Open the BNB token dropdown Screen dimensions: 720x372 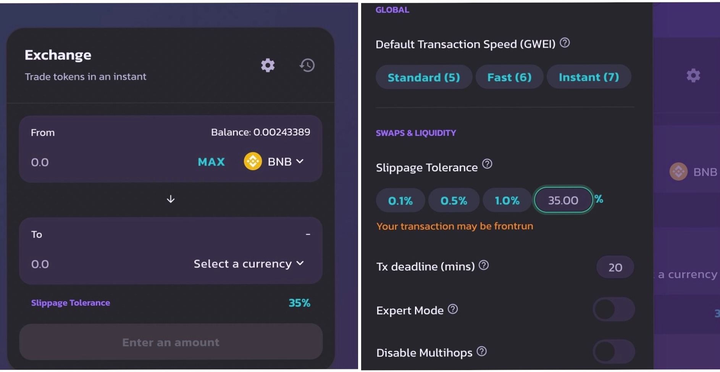[274, 162]
